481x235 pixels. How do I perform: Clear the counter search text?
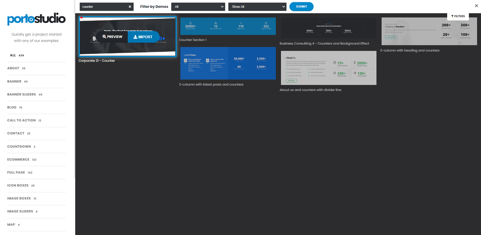(x=130, y=7)
